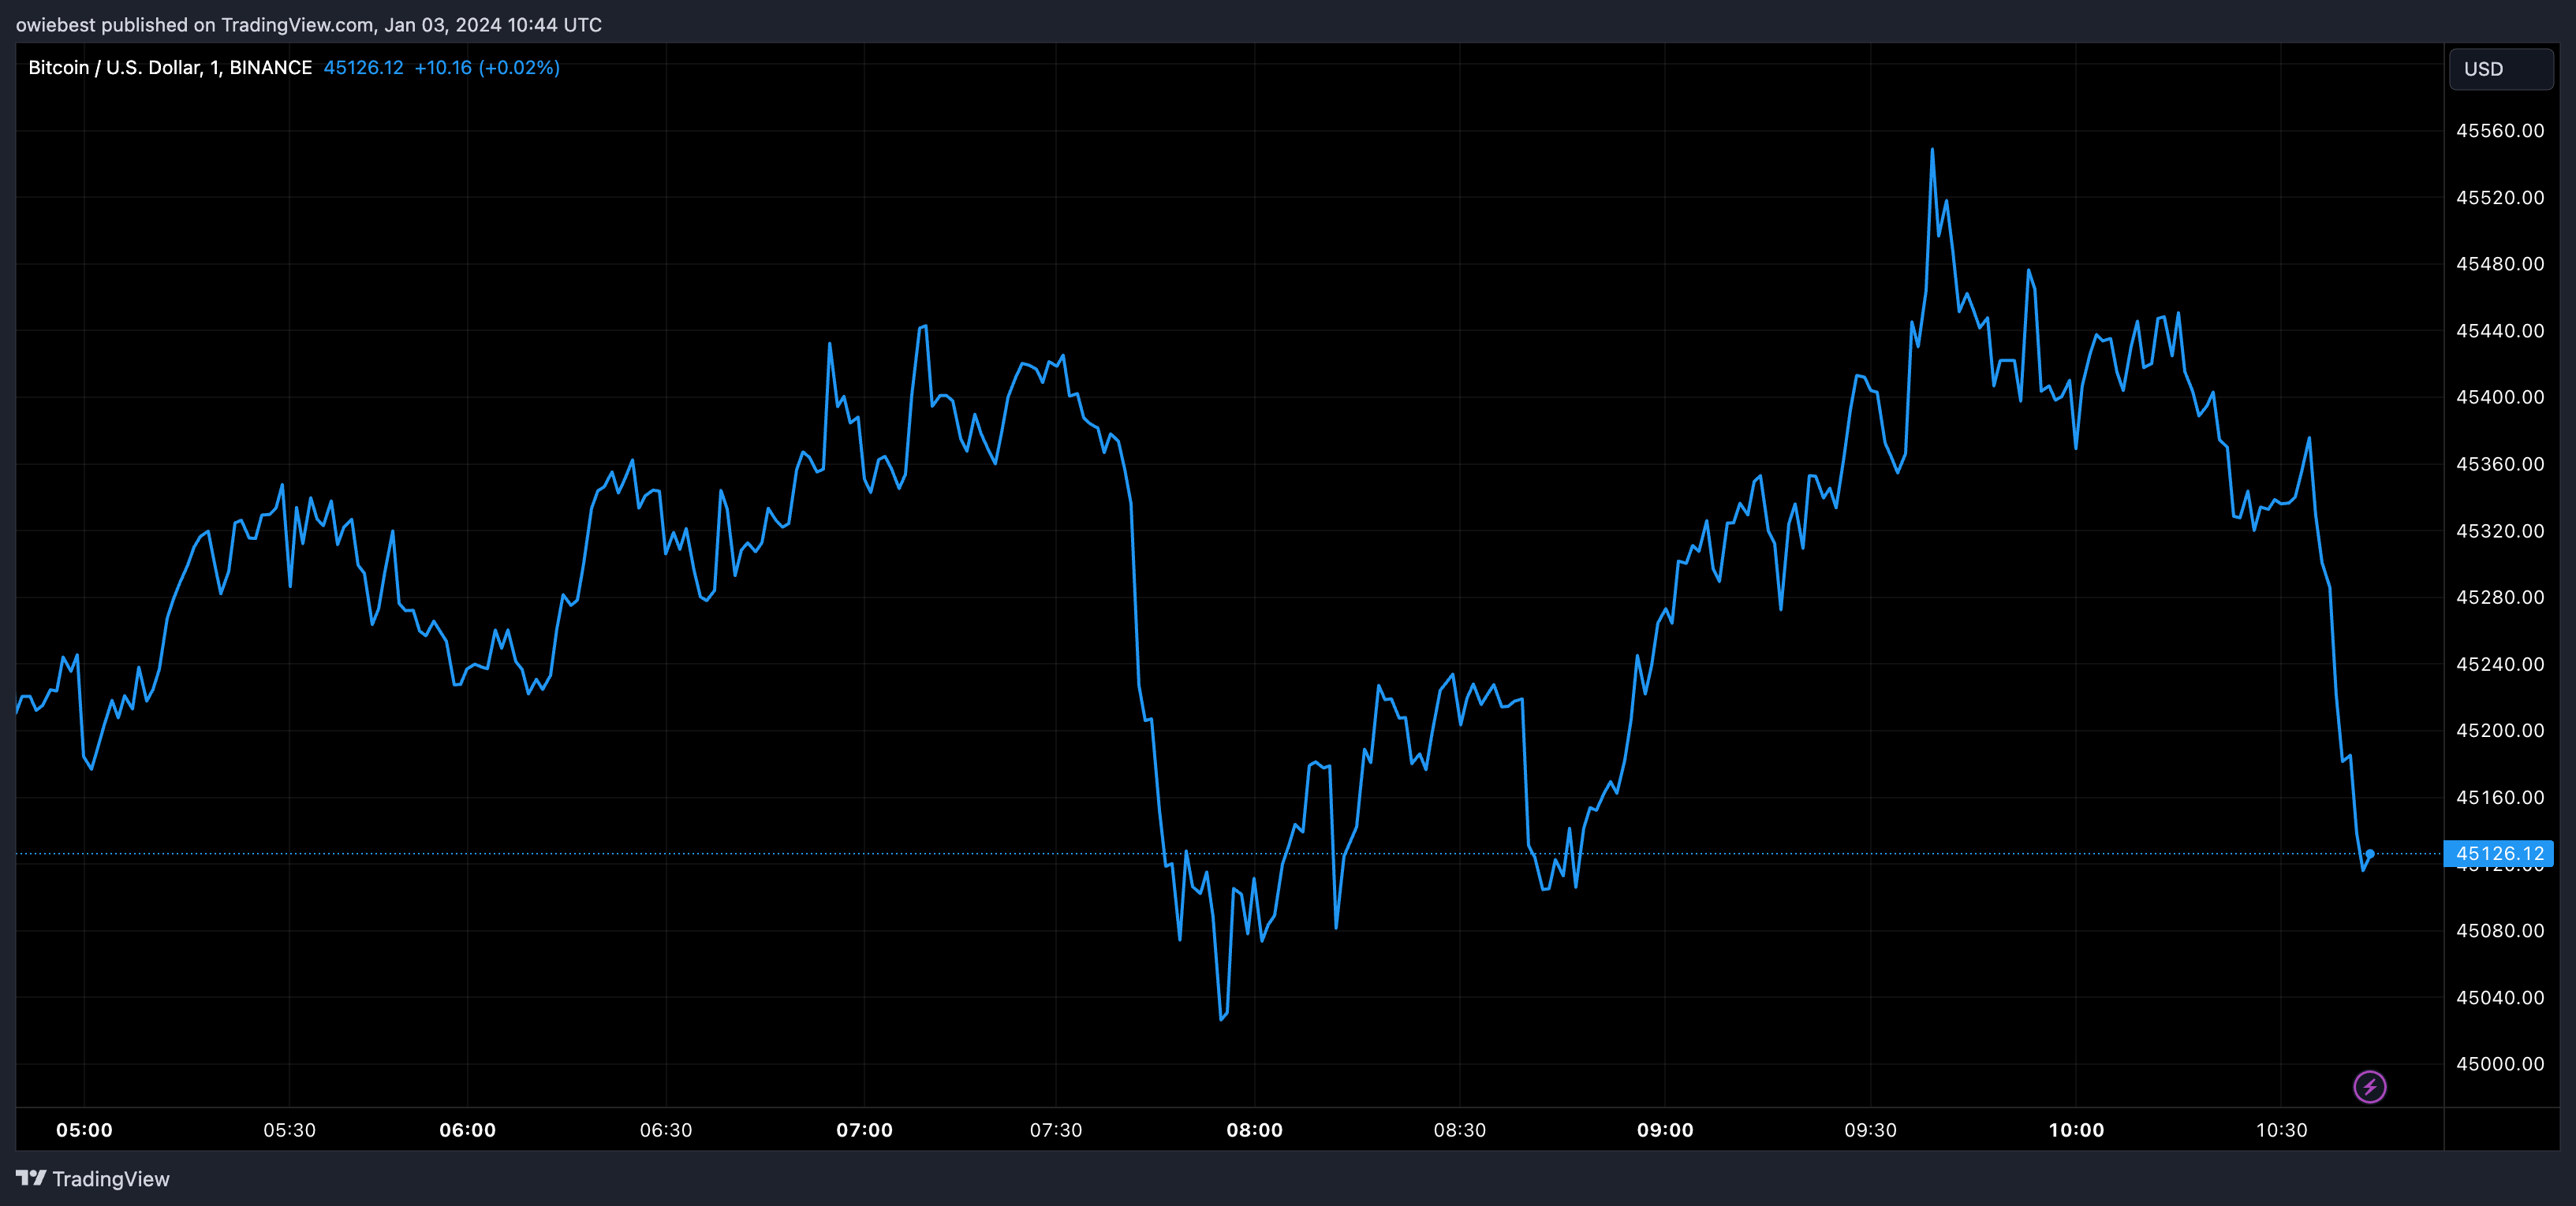The image size is (2576, 1206).
Task: Click the 45160.00 price axis label
Action: (2500, 798)
